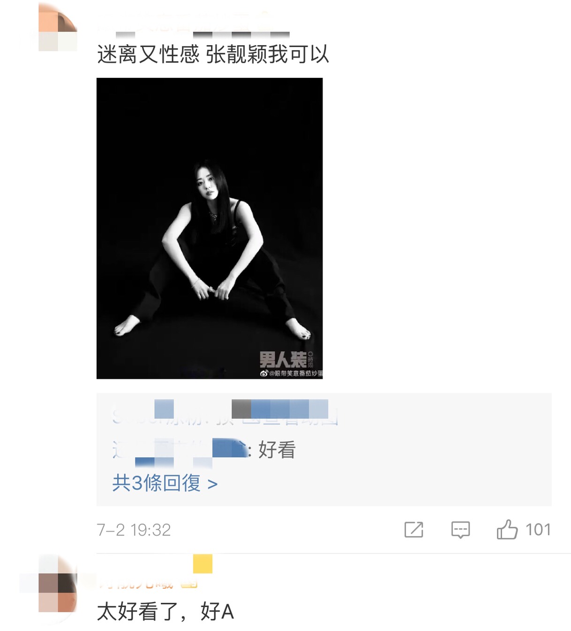Open the second commenter's avatar
Screen dimensions: 571x631
pos(58,592)
